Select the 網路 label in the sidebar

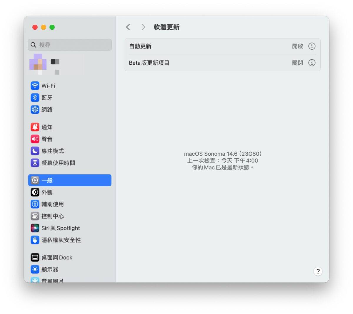pos(47,110)
